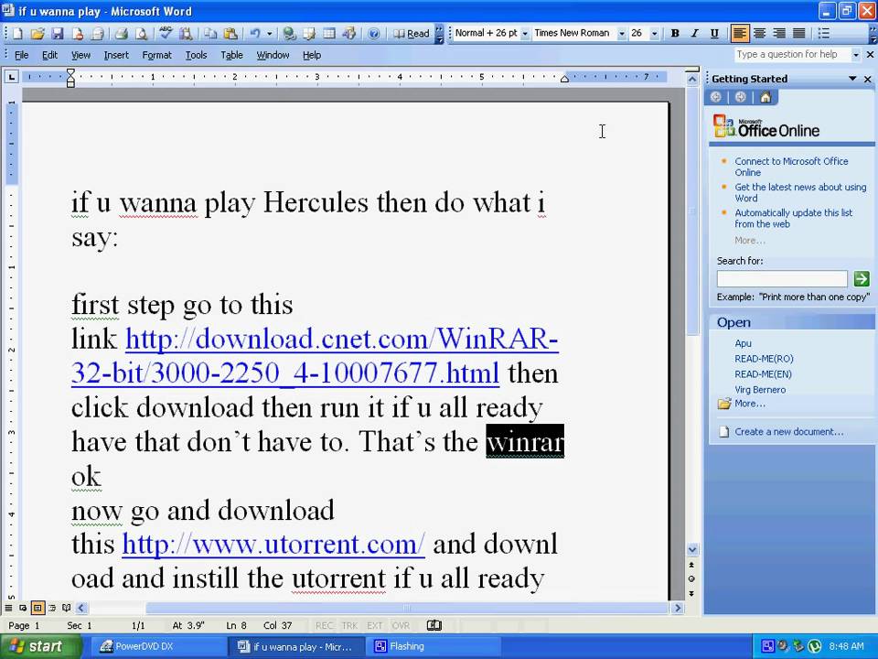The width and height of the screenshot is (878, 659).
Task: Click the Search for input field
Action: pos(782,278)
